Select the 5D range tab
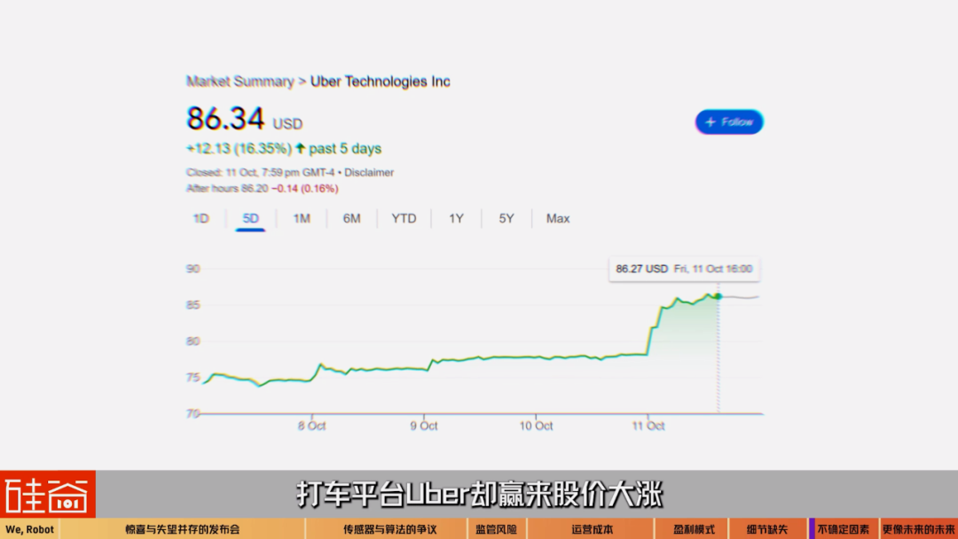The width and height of the screenshot is (958, 539). 250,219
